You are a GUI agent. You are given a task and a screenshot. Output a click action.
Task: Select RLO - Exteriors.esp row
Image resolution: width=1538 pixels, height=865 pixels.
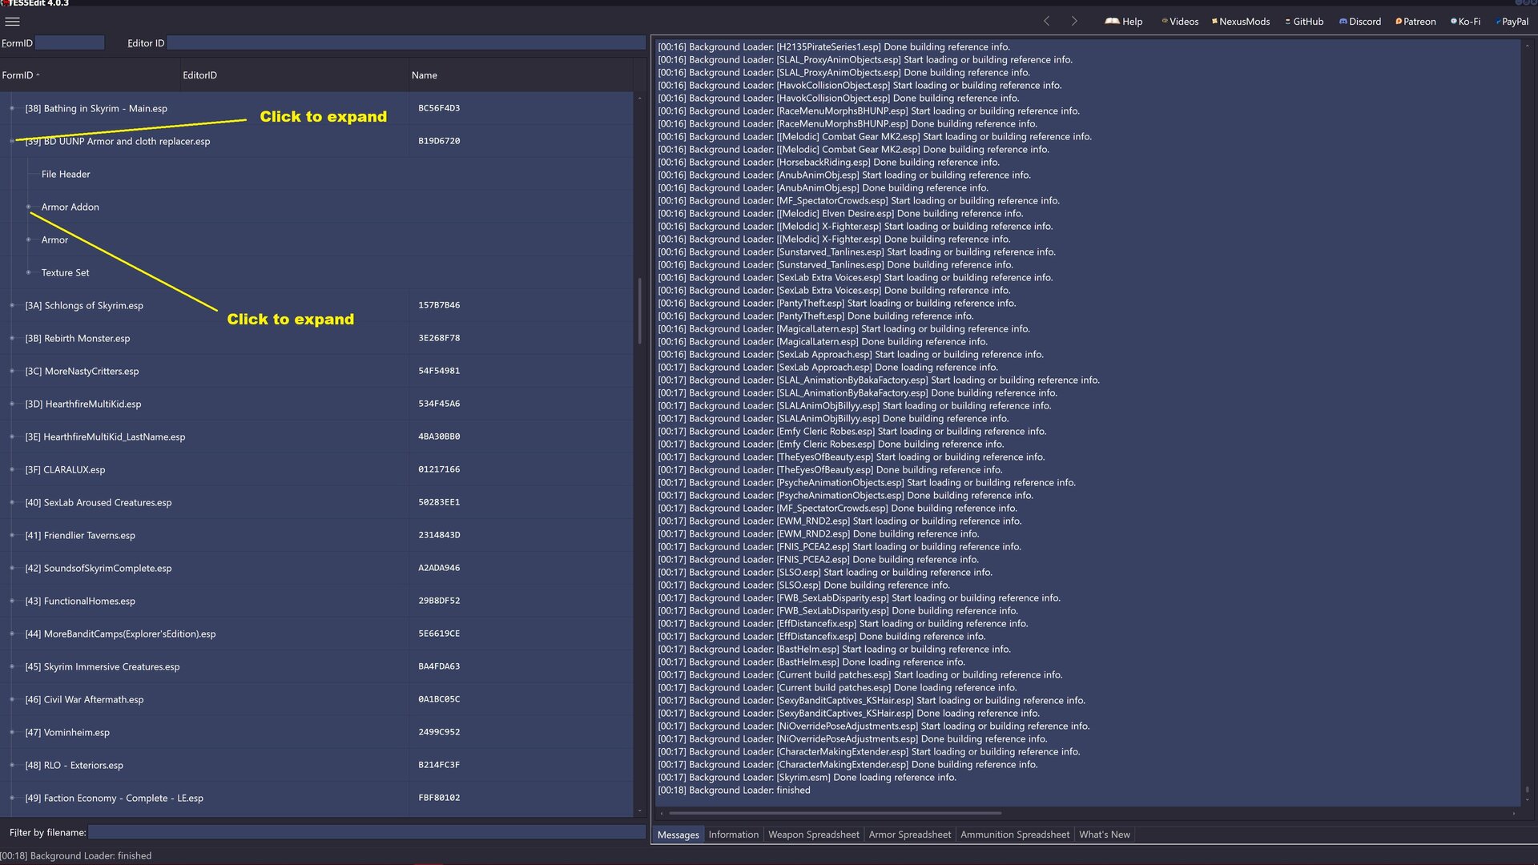(x=316, y=765)
